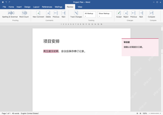Click the highlighted text 周五提交初稿
163x115 pixels.
[x=51, y=51]
